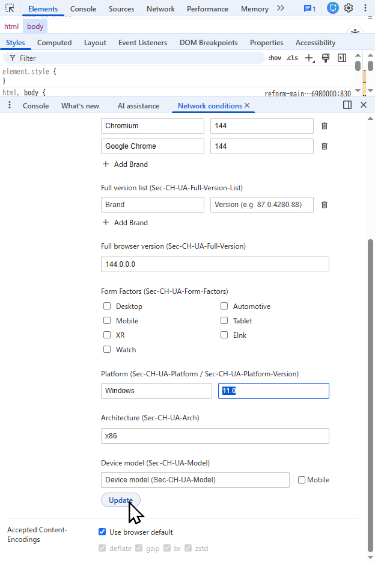
Task: Open DevTools settings gear
Action: (349, 8)
